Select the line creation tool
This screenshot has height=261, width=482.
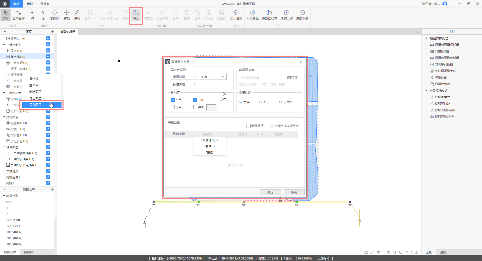tap(43, 15)
